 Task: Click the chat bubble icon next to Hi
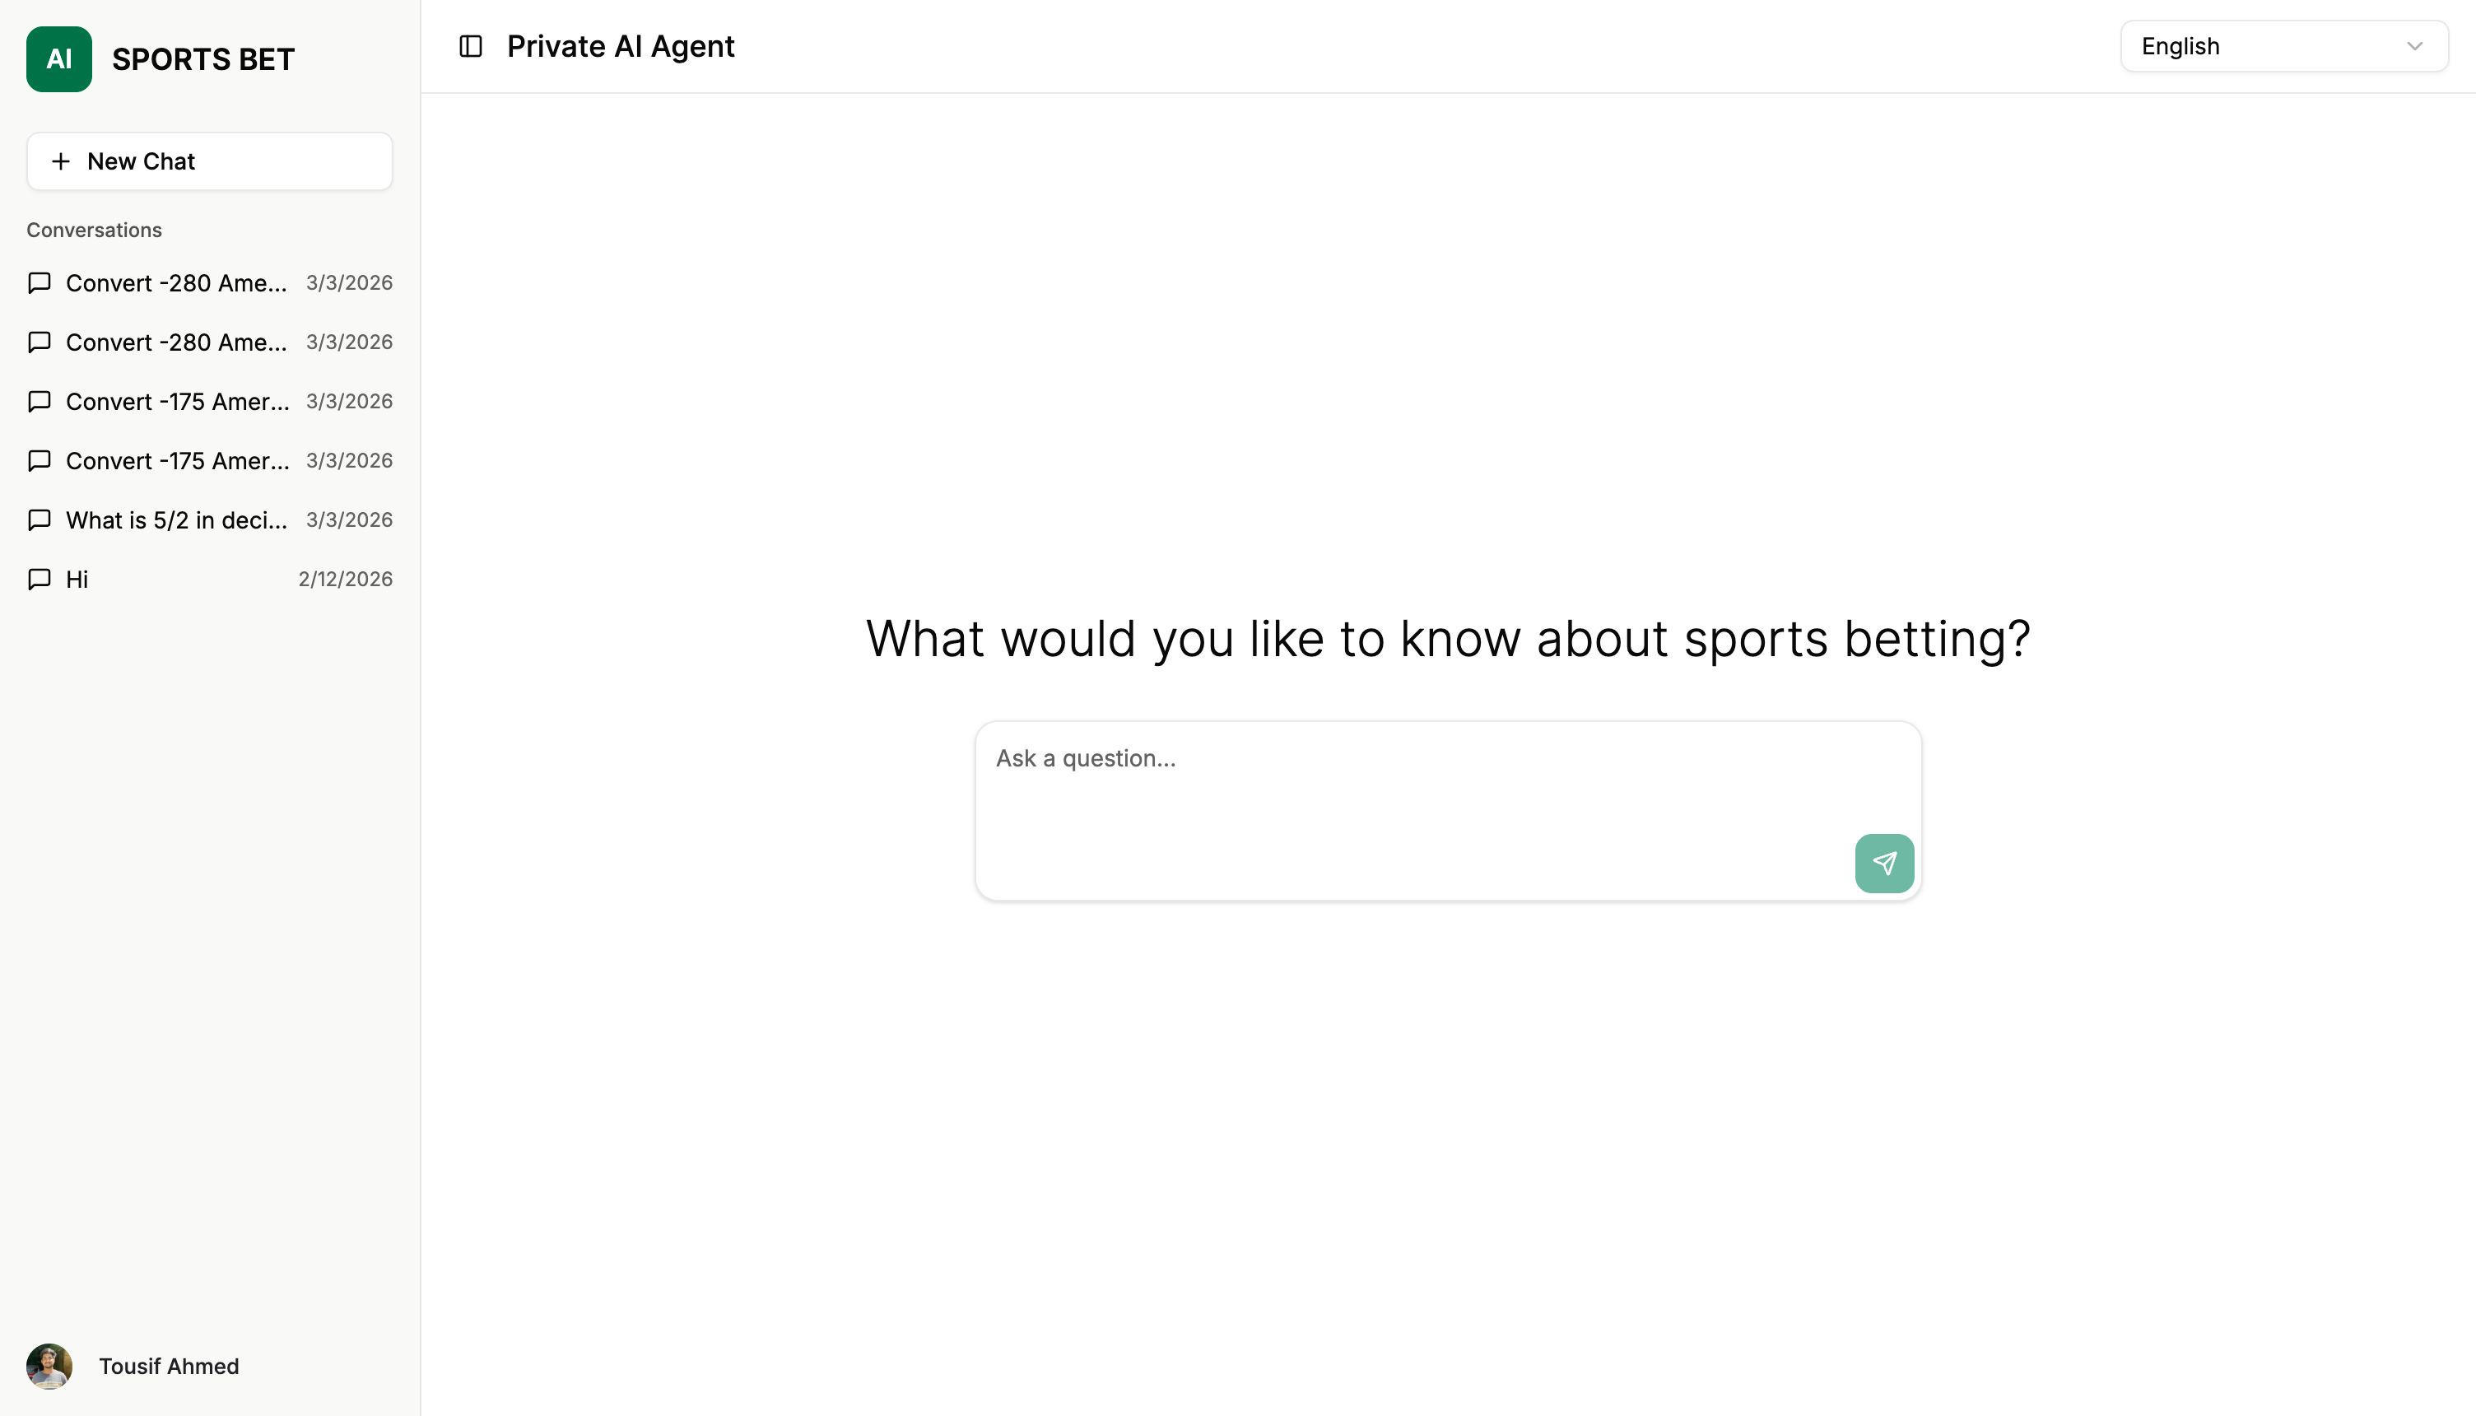38,579
